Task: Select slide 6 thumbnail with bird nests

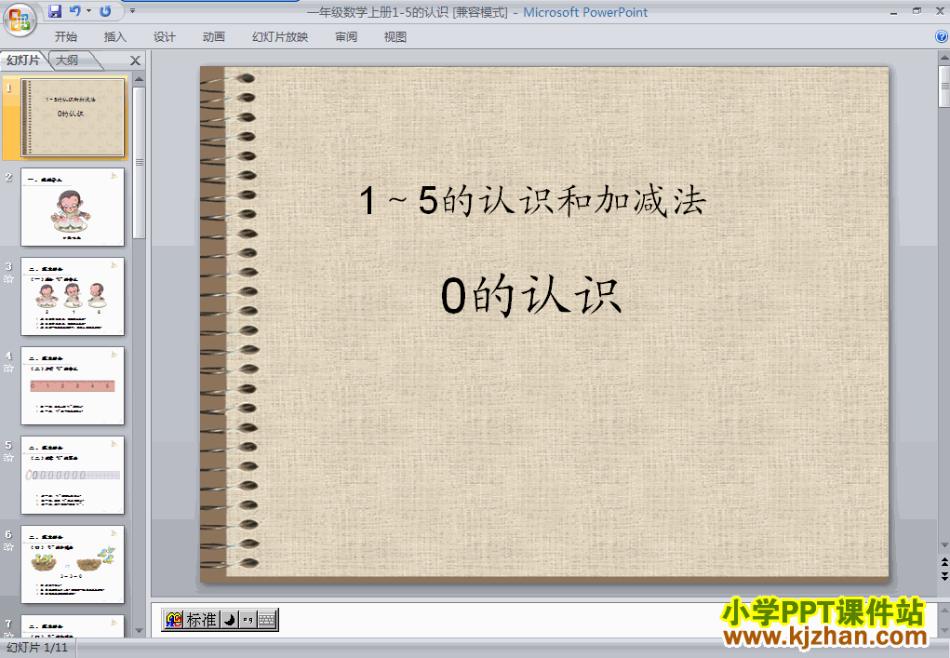Action: (73, 565)
